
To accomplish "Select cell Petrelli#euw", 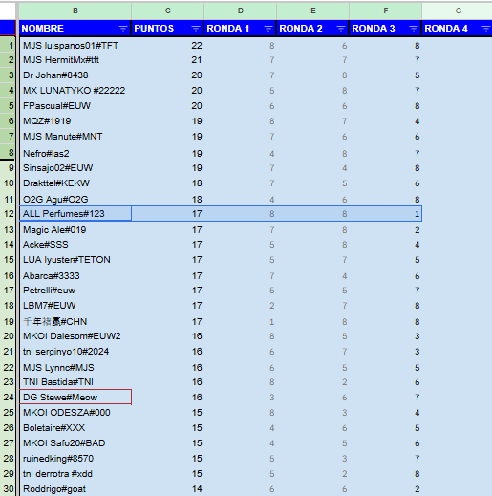I will click(x=75, y=291).
